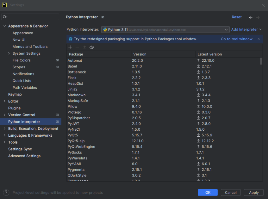Click the Python icon in the interpreter combo box
Viewport: 268px width, 199px height.
105,30
